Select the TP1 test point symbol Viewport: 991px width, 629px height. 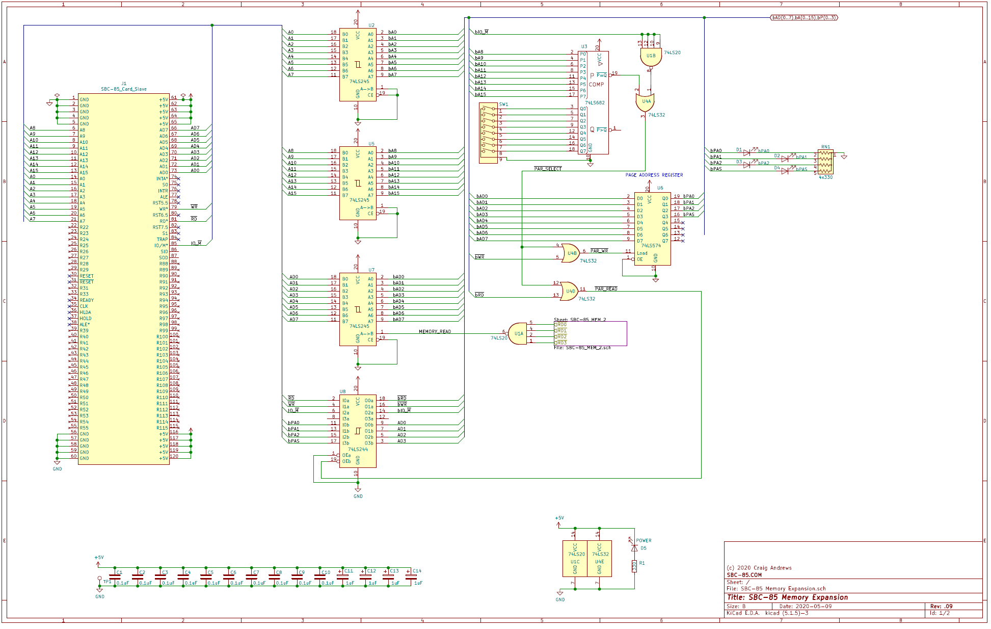tap(100, 579)
